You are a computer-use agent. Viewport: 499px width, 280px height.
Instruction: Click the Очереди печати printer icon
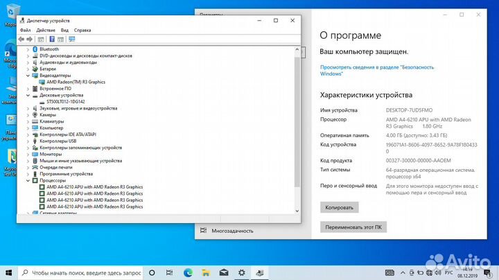pyautogui.click(x=35, y=167)
